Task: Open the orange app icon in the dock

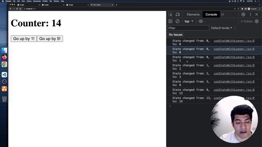Action: [x=5, y=89]
